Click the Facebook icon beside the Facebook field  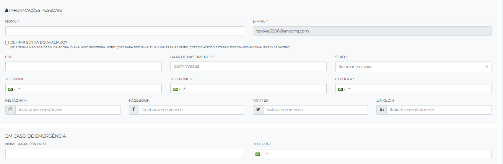[134, 110]
